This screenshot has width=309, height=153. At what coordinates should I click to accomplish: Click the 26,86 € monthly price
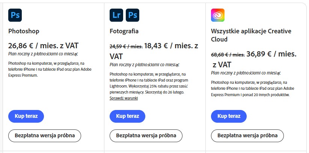coord(43,46)
